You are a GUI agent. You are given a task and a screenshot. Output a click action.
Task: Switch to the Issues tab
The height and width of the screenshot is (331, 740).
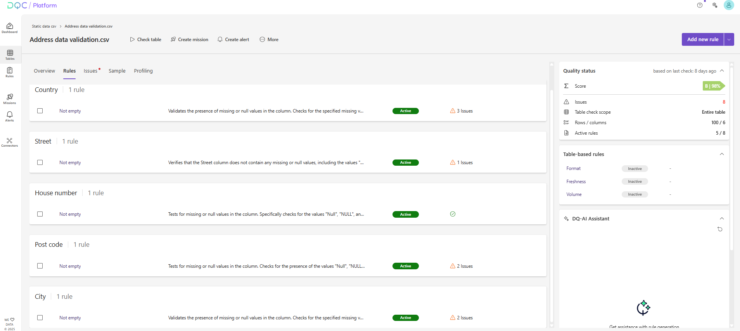click(x=91, y=71)
